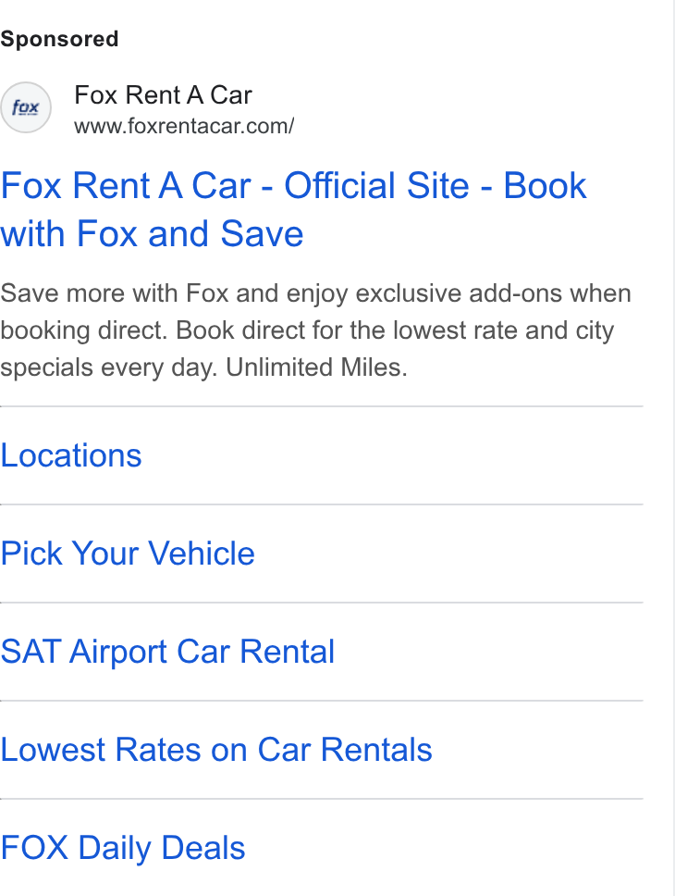Click the www.foxrentacar.com URL text
675x896 pixels.
[184, 126]
